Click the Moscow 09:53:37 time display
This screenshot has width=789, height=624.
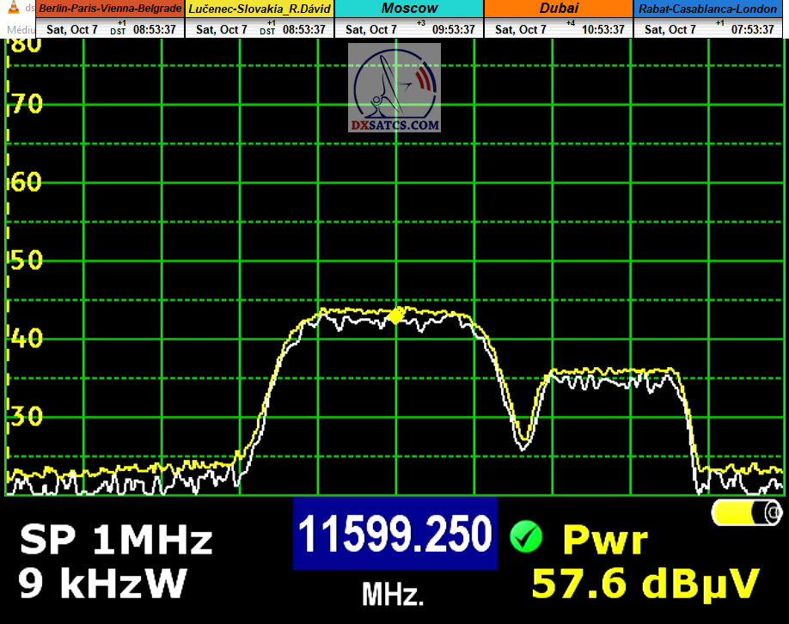[454, 29]
